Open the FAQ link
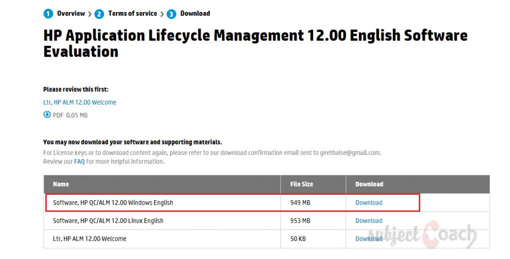This screenshot has width=510, height=259. tap(79, 161)
